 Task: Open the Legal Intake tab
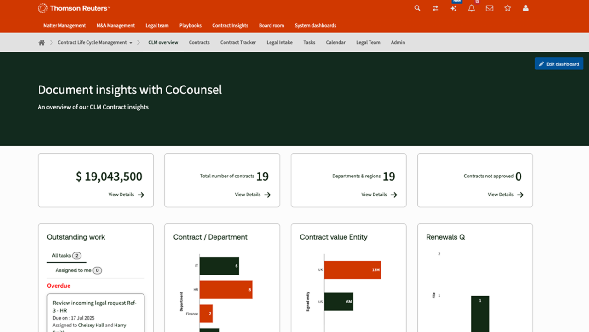tap(279, 43)
